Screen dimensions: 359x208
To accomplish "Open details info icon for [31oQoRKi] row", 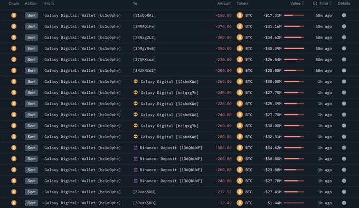I will click(344, 15).
